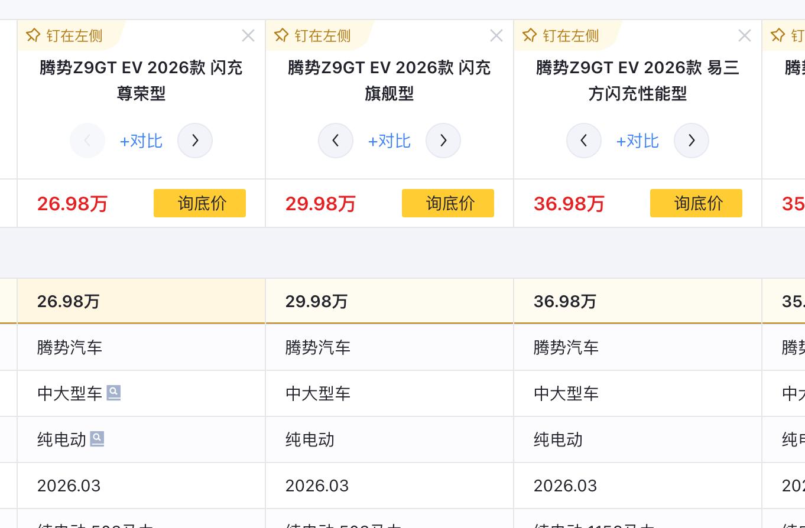Screen dimensions: 805x528
Task: Open 腾势Z9GT EV 闪充旗舰型 title
Action: [389, 80]
